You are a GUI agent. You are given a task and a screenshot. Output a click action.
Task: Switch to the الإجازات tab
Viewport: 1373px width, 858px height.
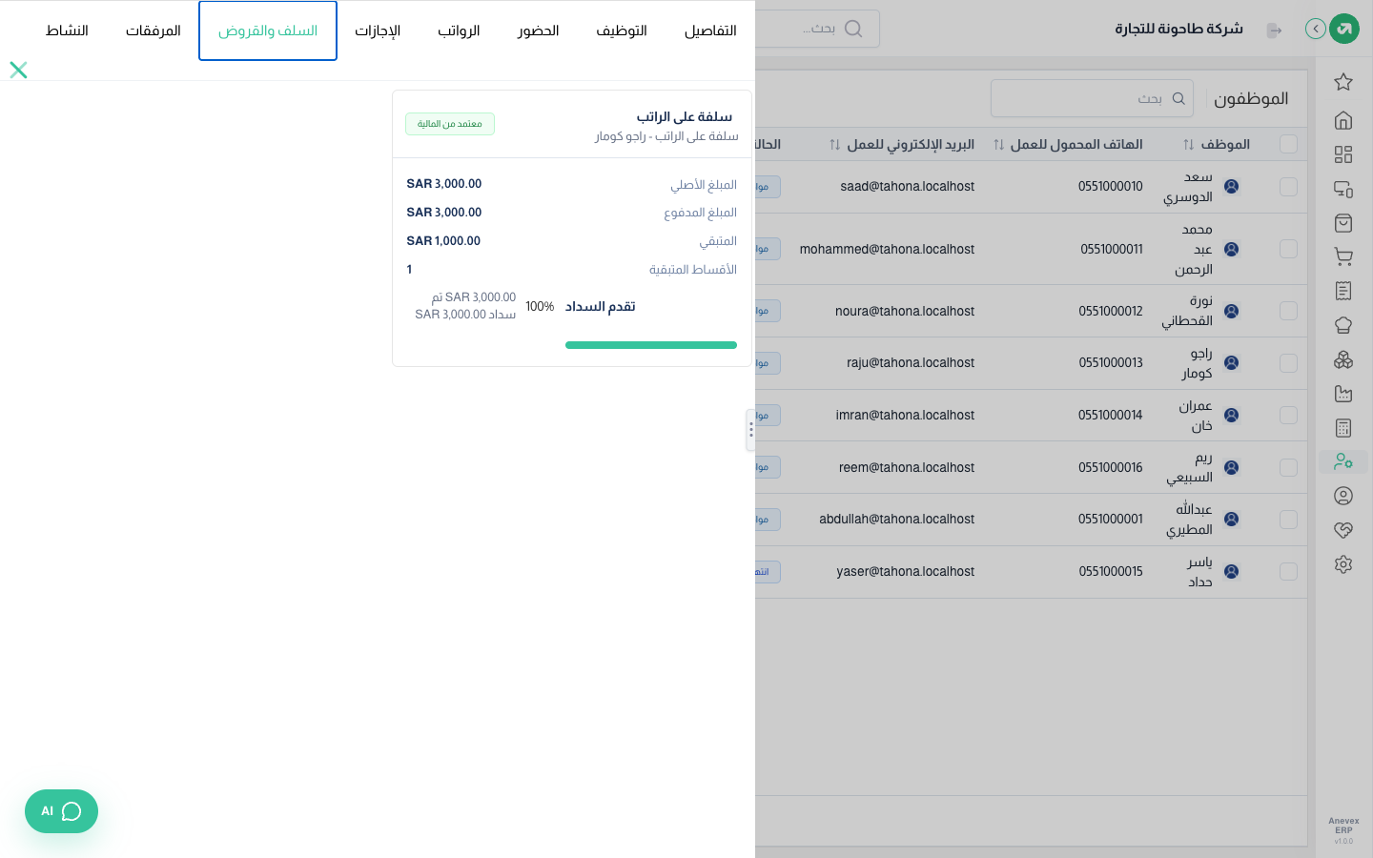point(378,31)
